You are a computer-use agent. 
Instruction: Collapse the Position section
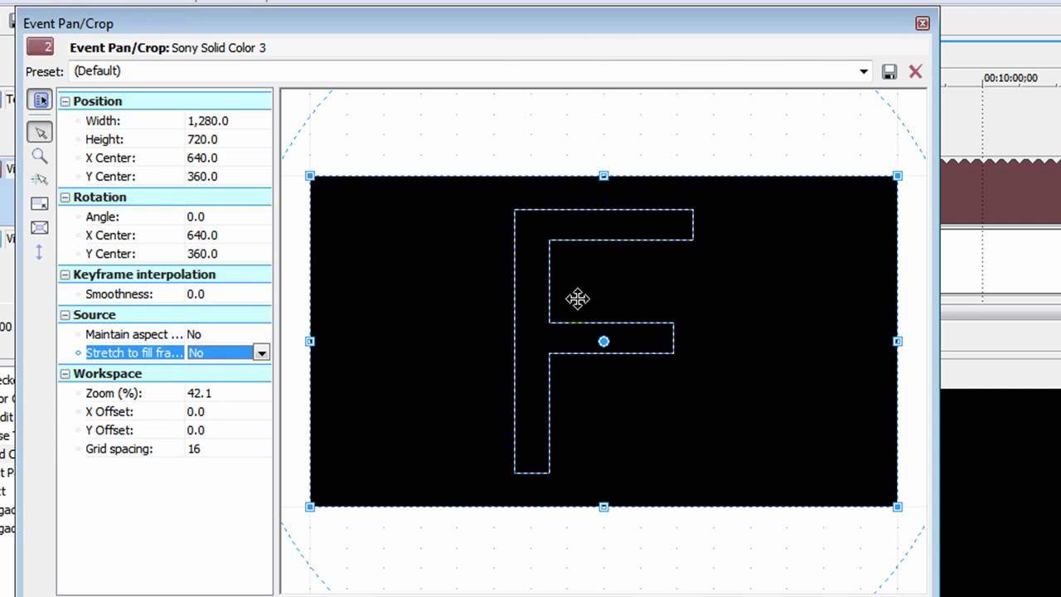click(65, 101)
